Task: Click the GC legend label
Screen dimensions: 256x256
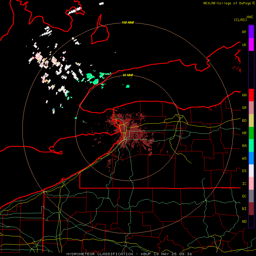Action: pos(244,196)
